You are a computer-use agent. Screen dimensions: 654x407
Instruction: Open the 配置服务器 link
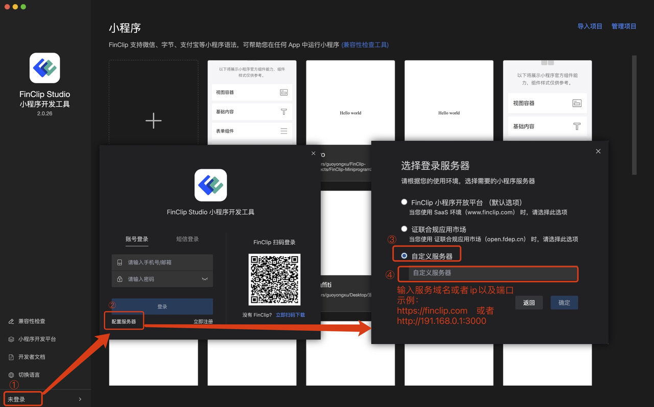(x=124, y=321)
